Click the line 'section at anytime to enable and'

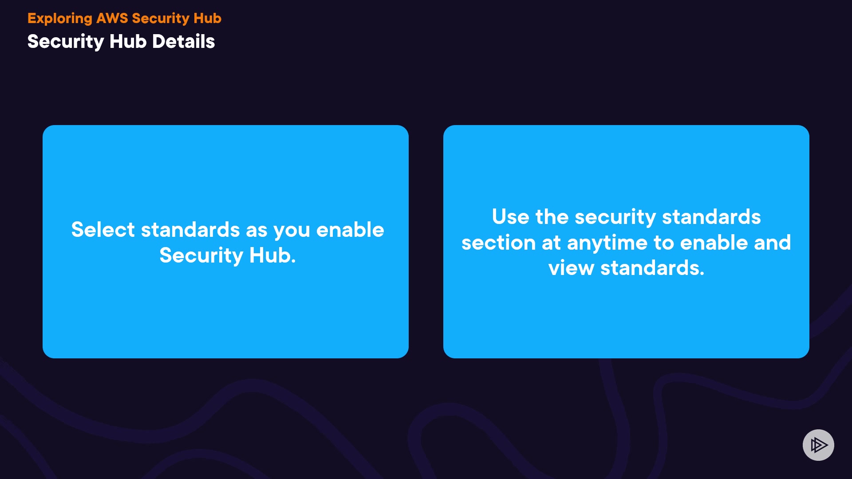[x=626, y=243]
